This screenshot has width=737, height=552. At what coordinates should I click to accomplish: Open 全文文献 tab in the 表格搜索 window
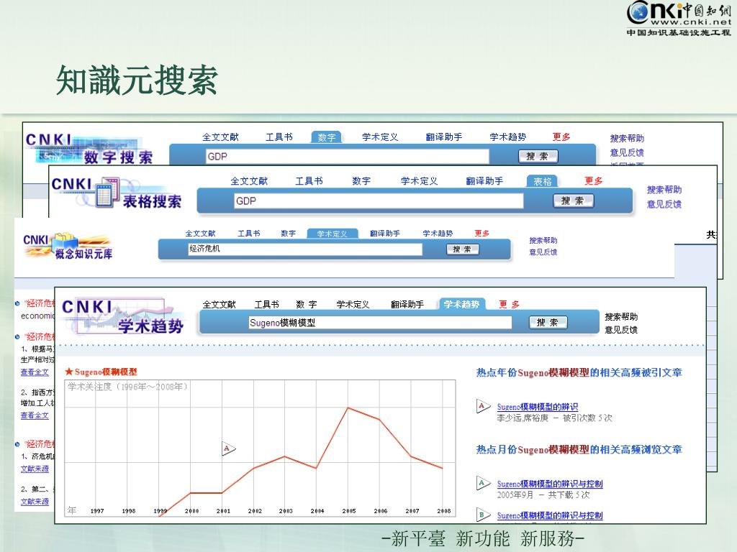tap(249, 181)
